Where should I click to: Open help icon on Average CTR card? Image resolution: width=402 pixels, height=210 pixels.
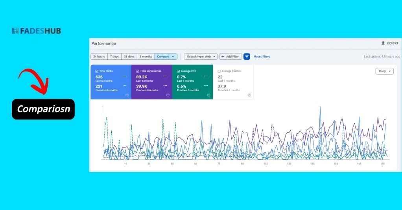click(208, 95)
